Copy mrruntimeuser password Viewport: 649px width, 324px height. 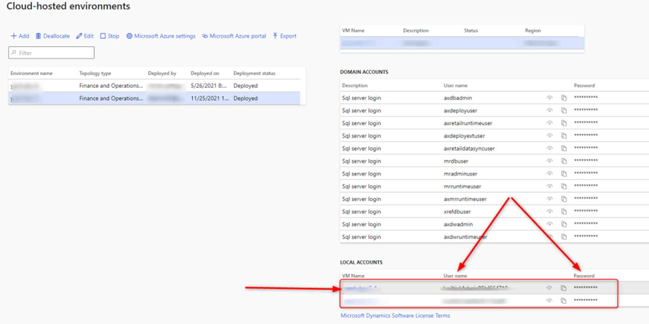click(x=564, y=186)
